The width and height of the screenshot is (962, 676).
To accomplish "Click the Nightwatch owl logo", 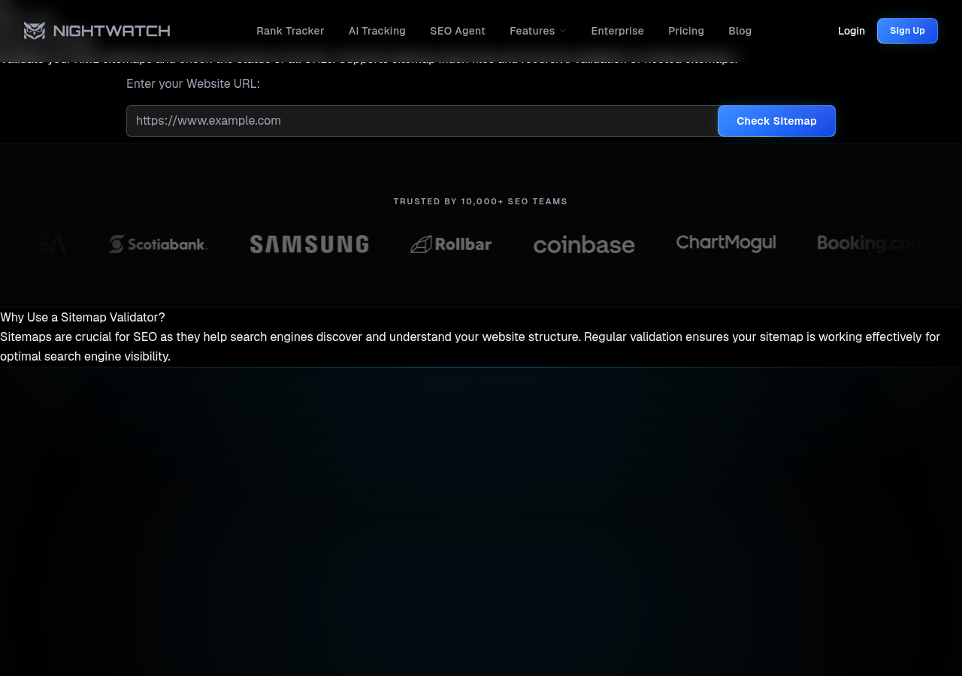I will [x=97, y=31].
